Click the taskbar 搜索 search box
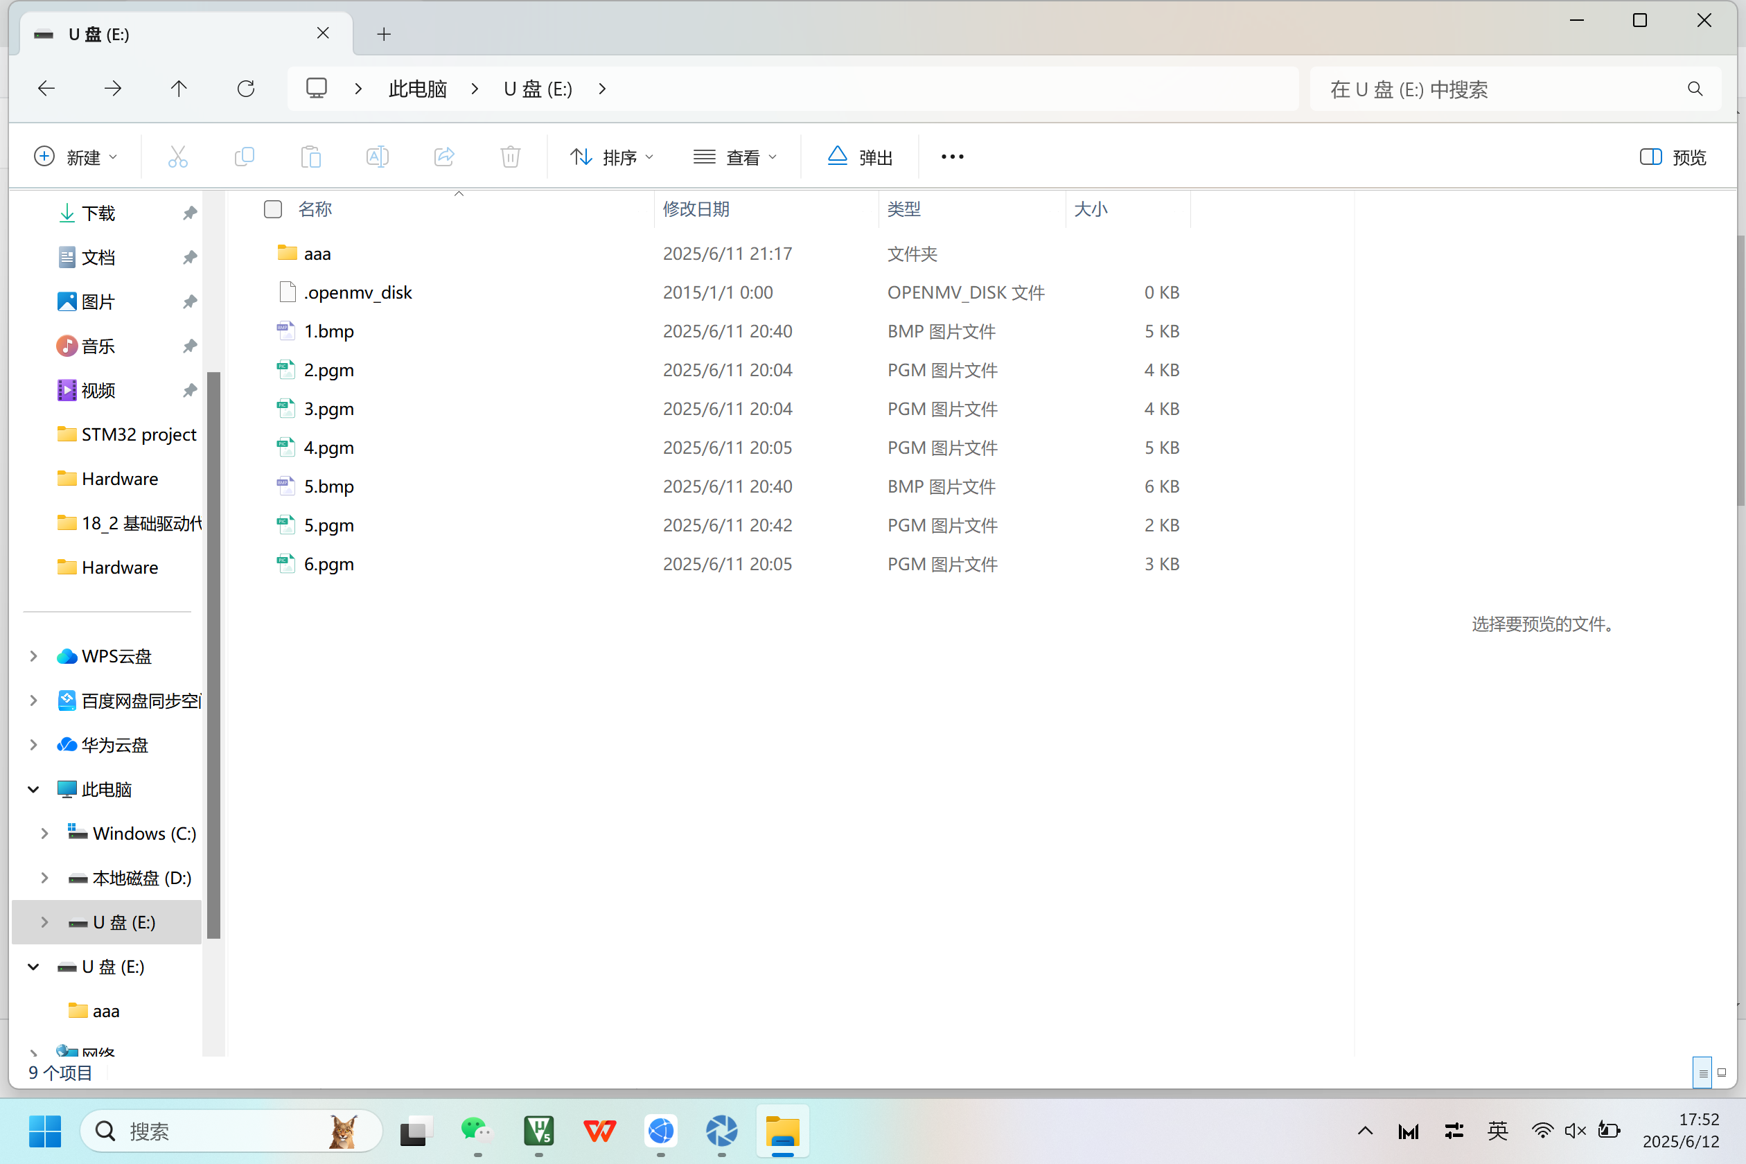The height and width of the screenshot is (1164, 1746). [x=231, y=1131]
